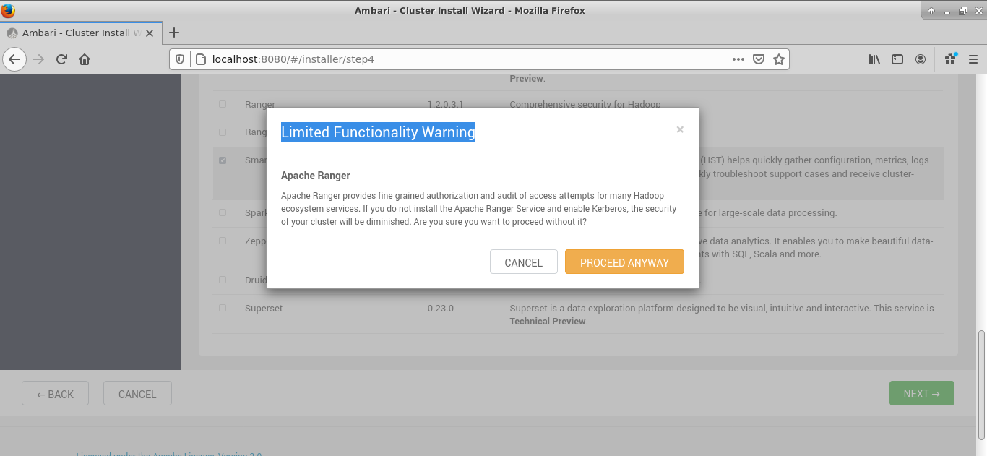Open Firefox account profile icon

pyautogui.click(x=921, y=59)
